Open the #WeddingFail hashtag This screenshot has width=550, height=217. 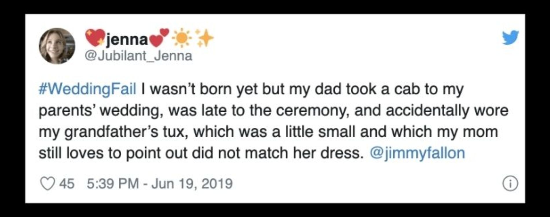(x=87, y=89)
